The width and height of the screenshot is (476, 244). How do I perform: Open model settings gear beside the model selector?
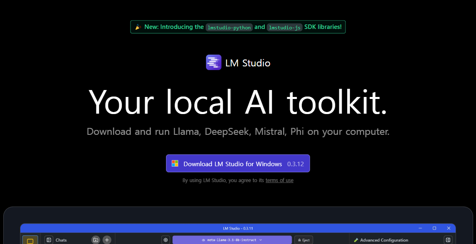click(x=166, y=240)
